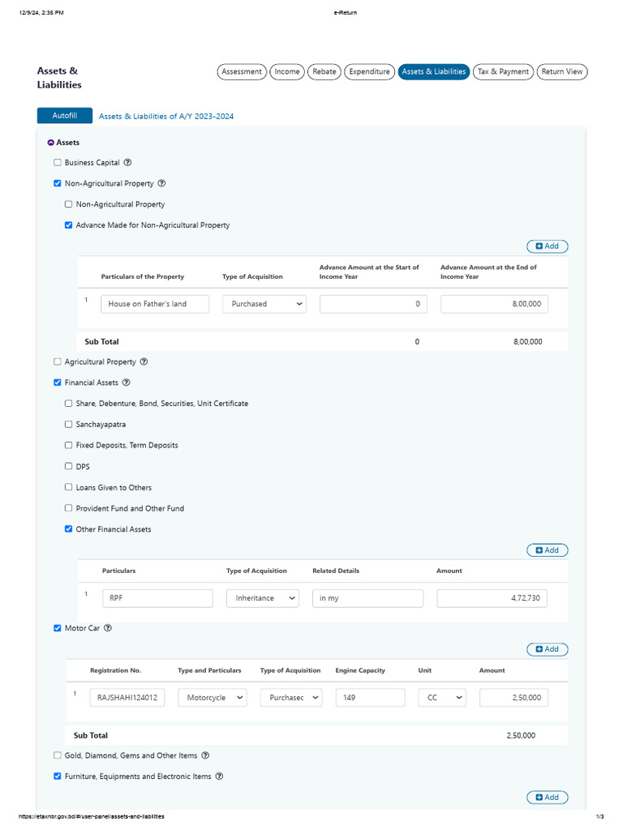
Task: Tick Provident Fund and Other Fund checkbox
Action: coord(68,507)
